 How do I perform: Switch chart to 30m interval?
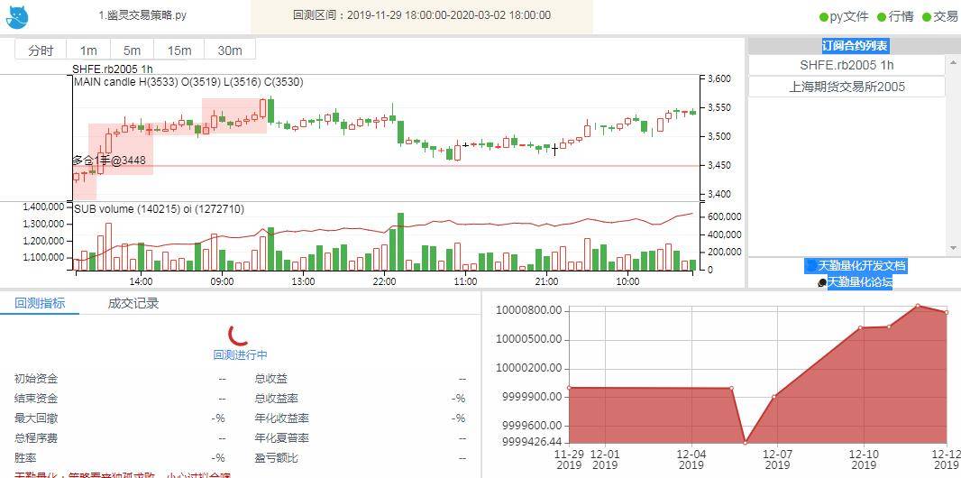pos(230,51)
